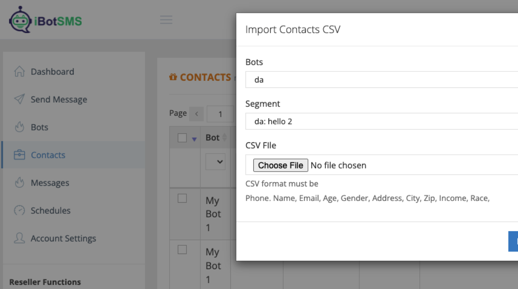The image size is (518, 289).
Task: Go to previous page arrow
Action: [196, 114]
